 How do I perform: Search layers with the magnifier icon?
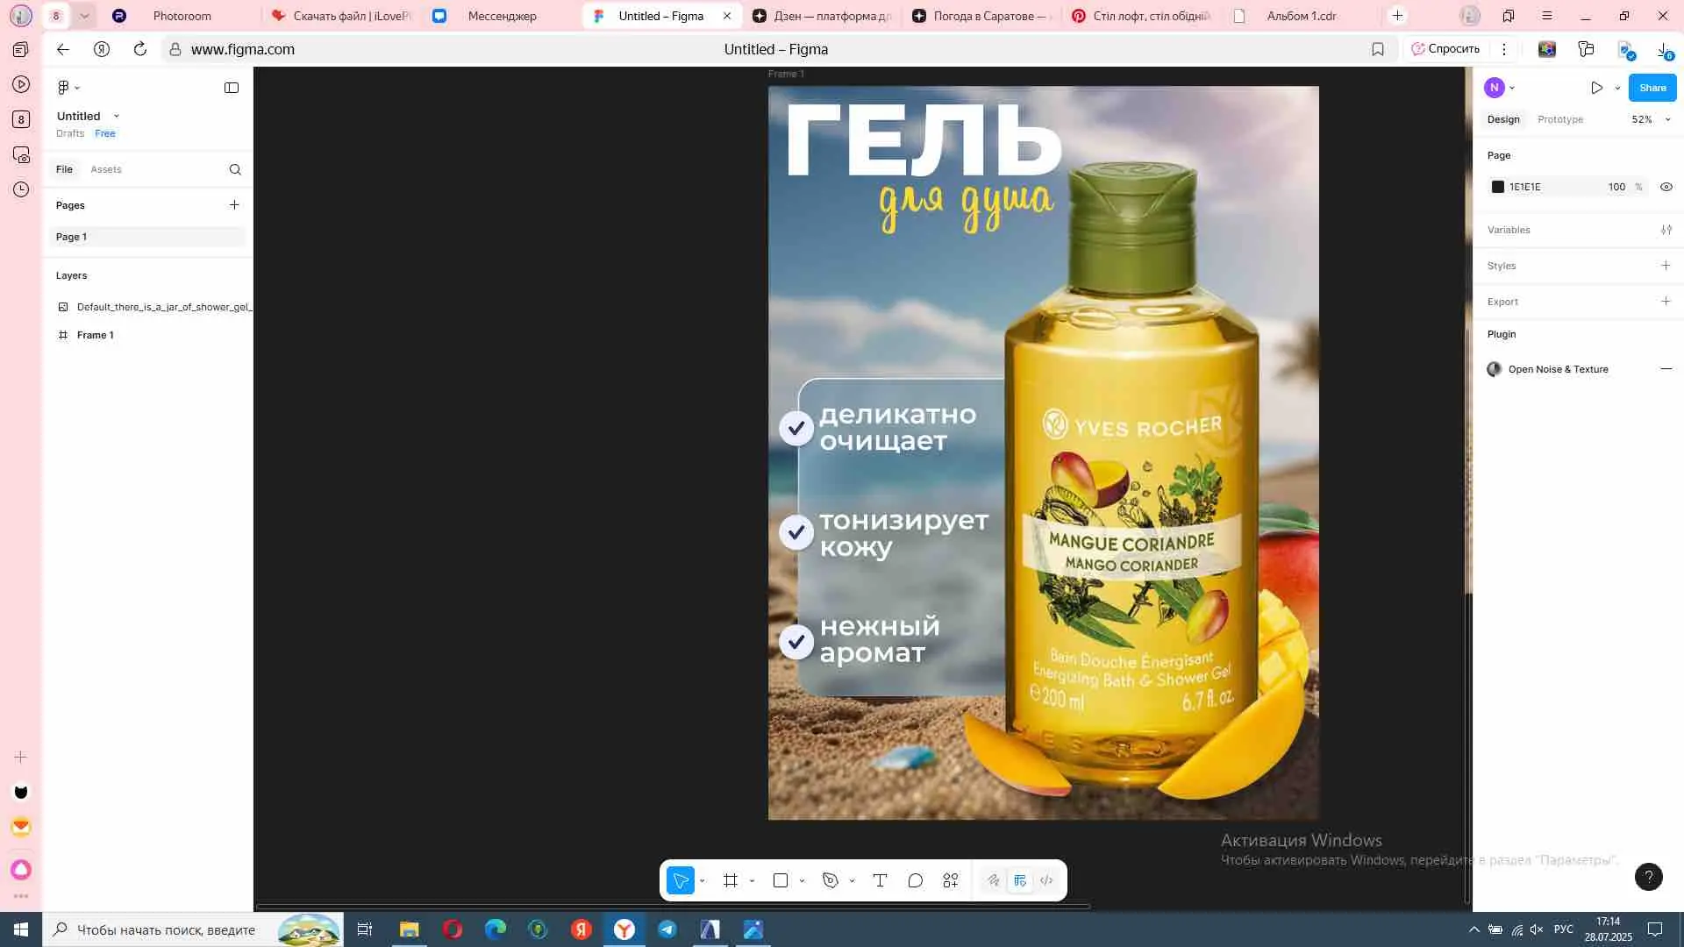pos(235,169)
